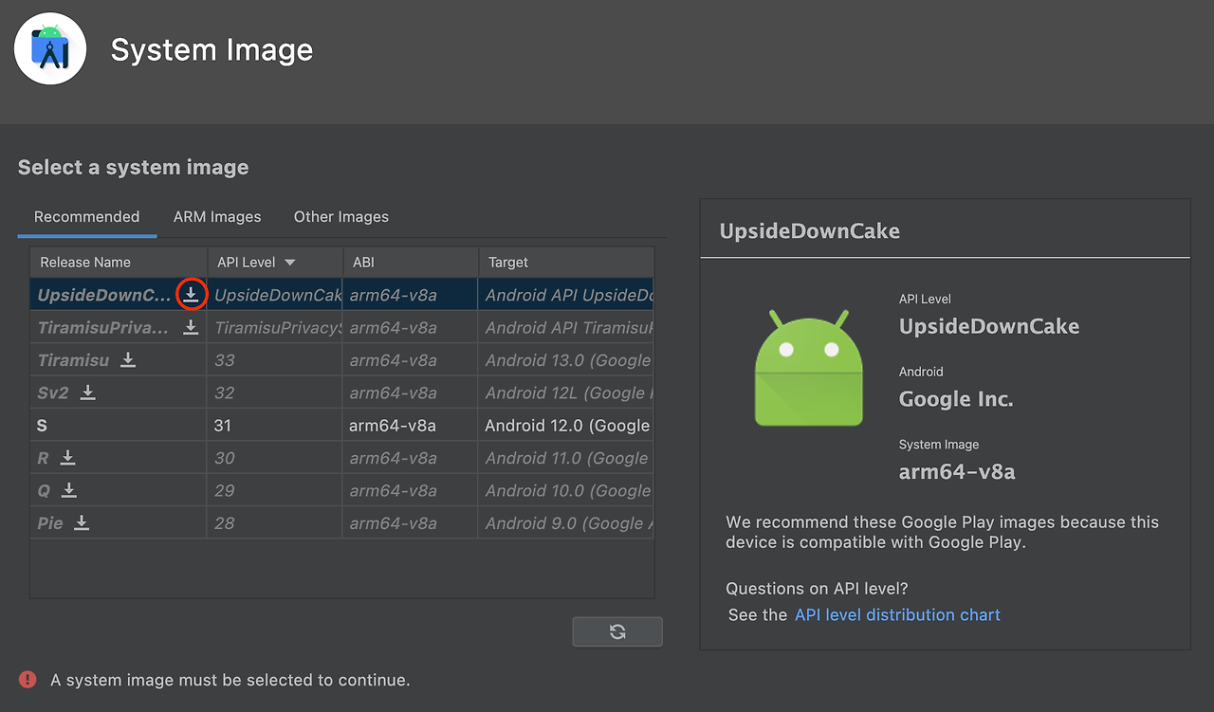Open the API level distribution chart link
Viewport: 1214px width, 712px height.
897,615
